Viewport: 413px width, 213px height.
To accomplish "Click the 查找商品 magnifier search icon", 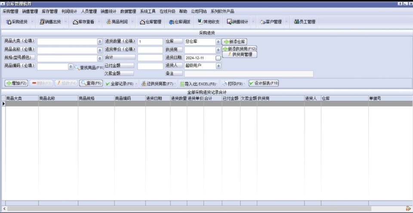I will point(77,67).
